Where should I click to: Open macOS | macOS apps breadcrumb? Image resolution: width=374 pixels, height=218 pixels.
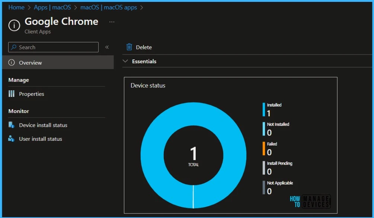pyautogui.click(x=109, y=7)
